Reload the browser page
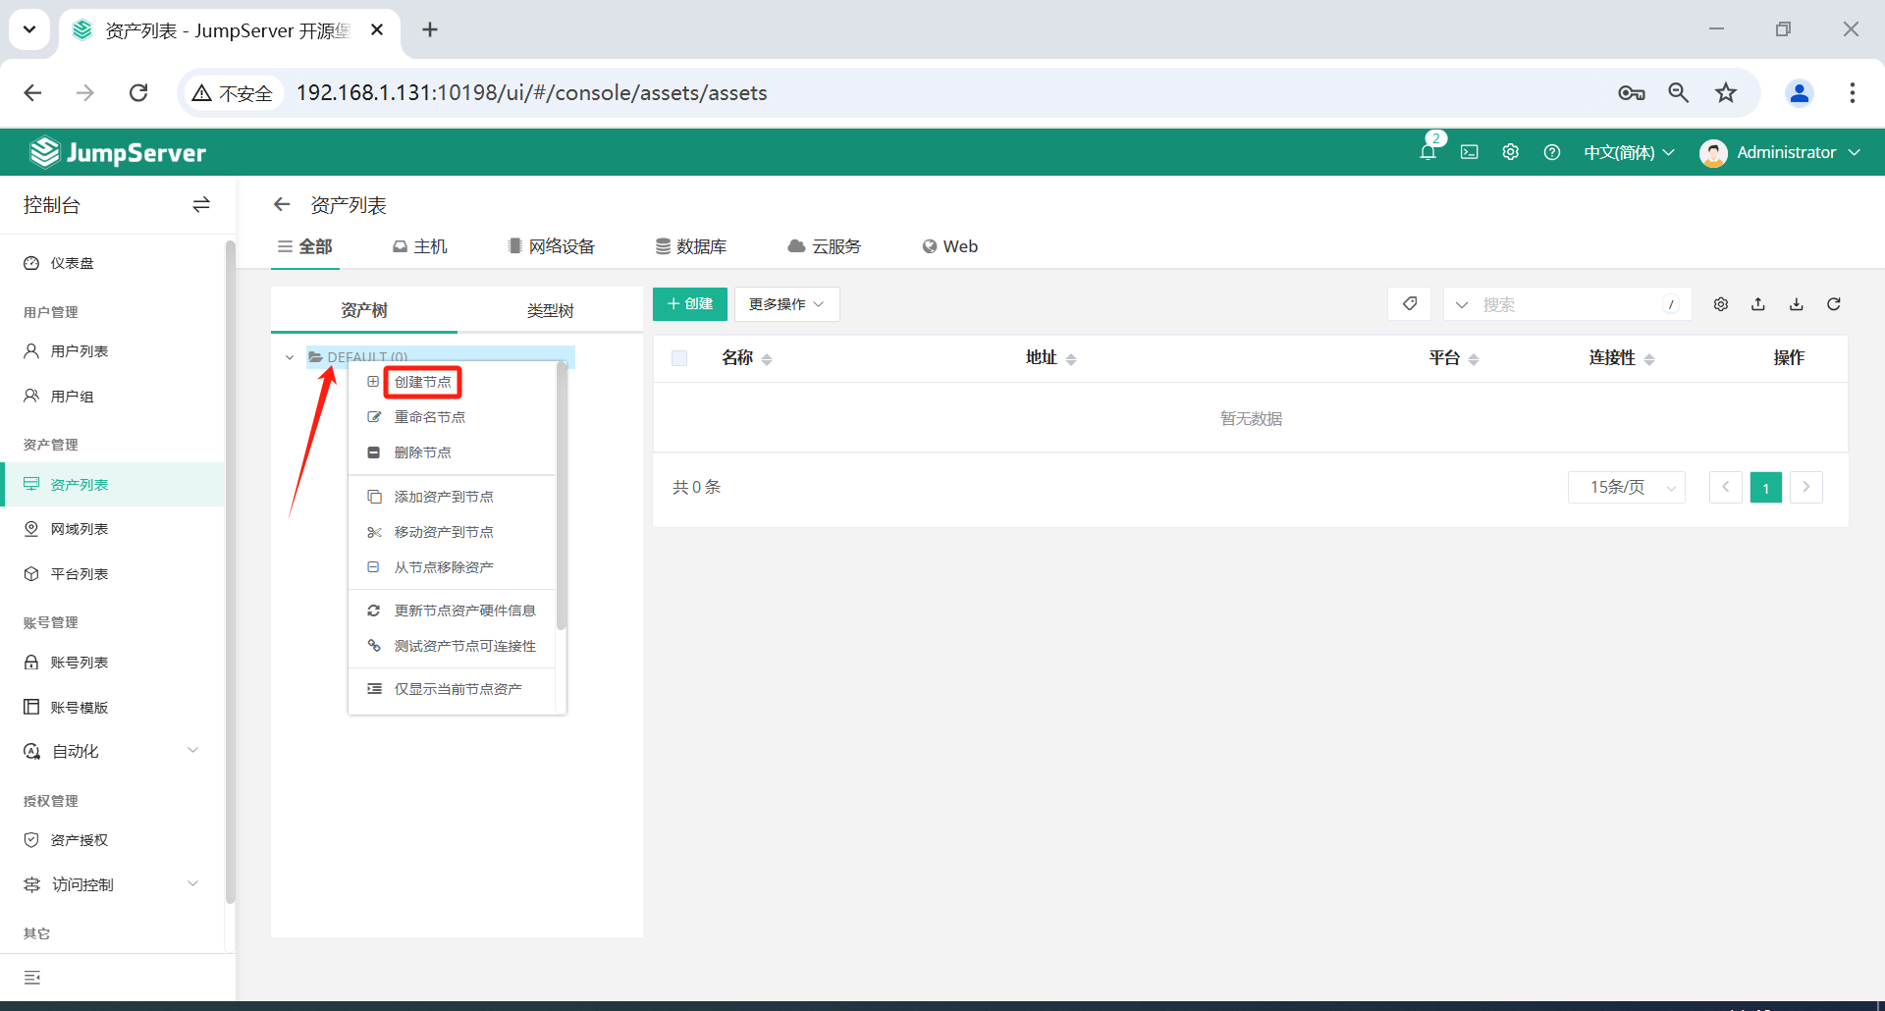This screenshot has width=1885, height=1011. (138, 92)
